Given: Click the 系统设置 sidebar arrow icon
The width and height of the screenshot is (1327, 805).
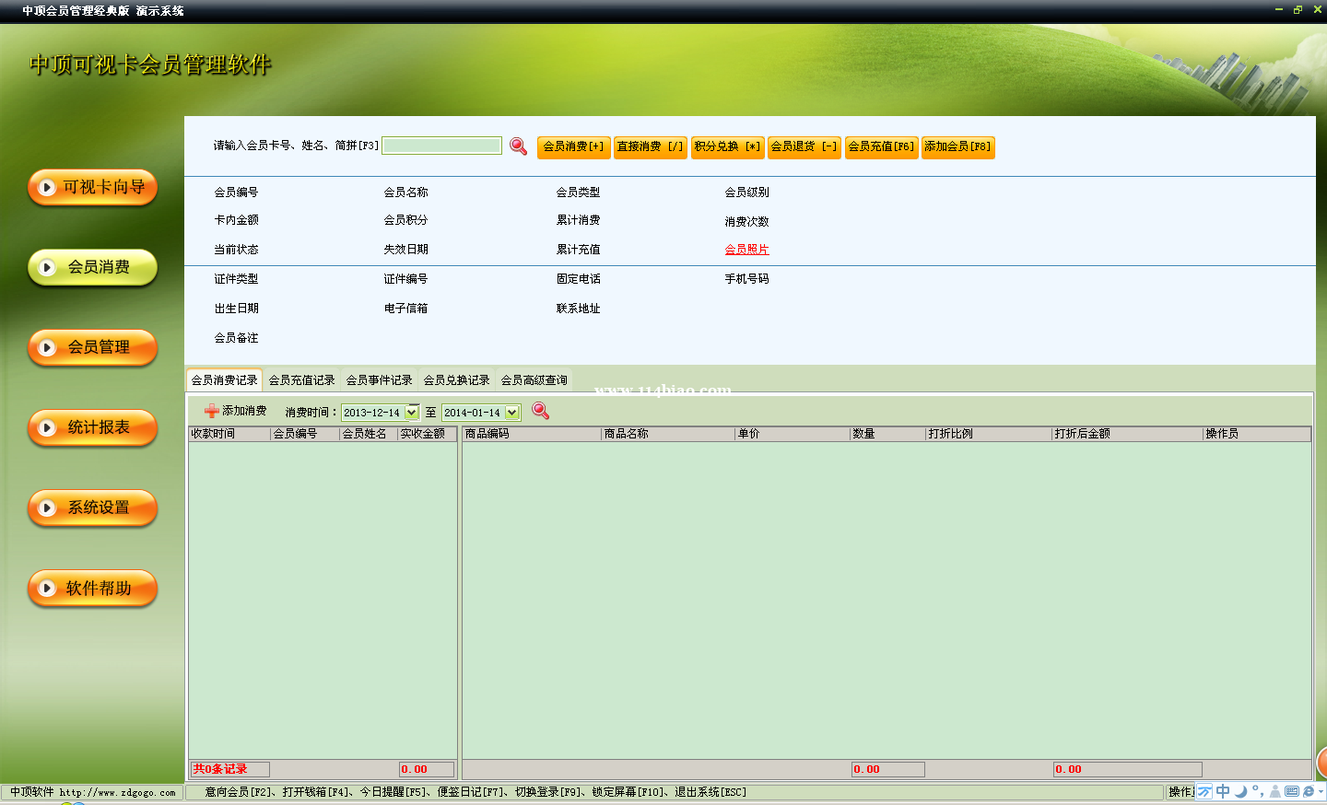Looking at the screenshot, I should point(47,507).
